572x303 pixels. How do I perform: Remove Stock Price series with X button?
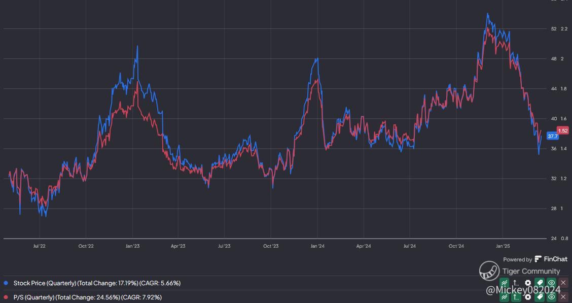563,283
